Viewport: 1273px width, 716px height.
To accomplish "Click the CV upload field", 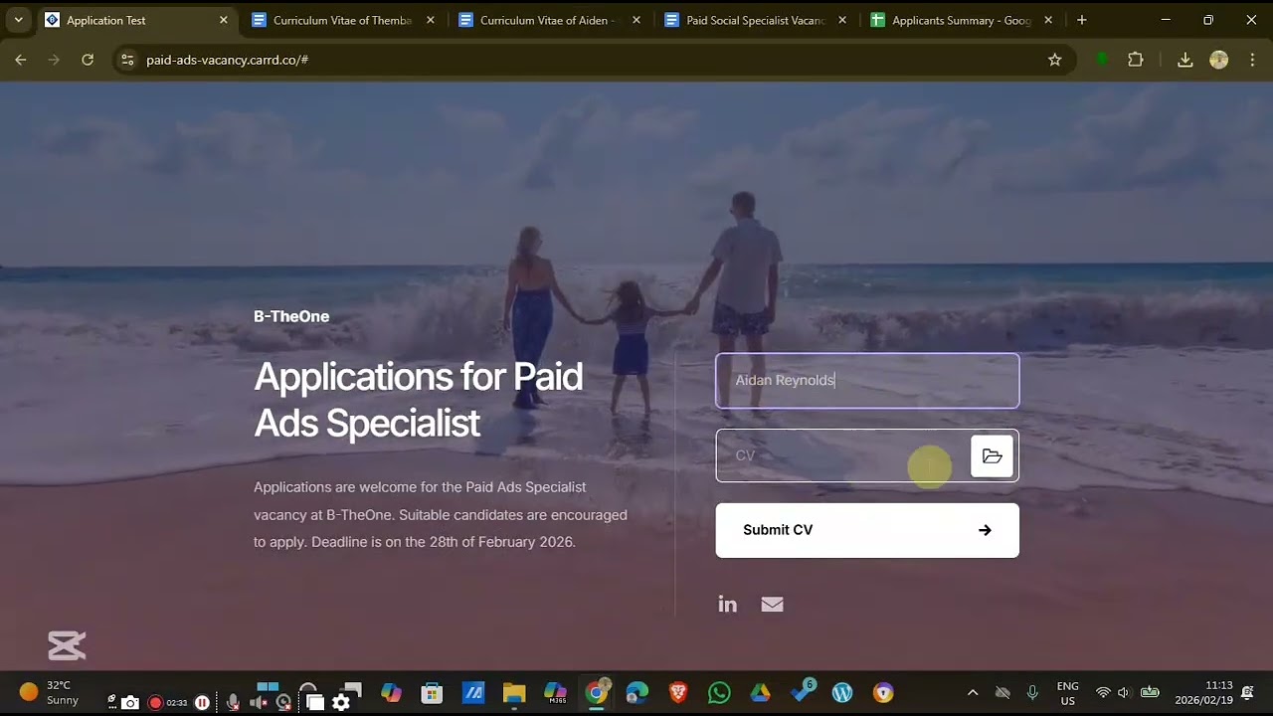I will tap(867, 455).
